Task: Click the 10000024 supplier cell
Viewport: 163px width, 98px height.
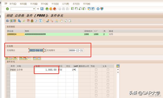Action: click(x=16, y=34)
